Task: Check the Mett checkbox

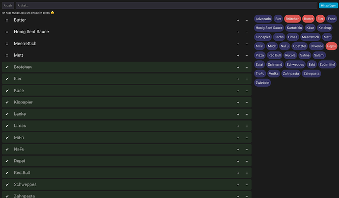Action: 7,55
